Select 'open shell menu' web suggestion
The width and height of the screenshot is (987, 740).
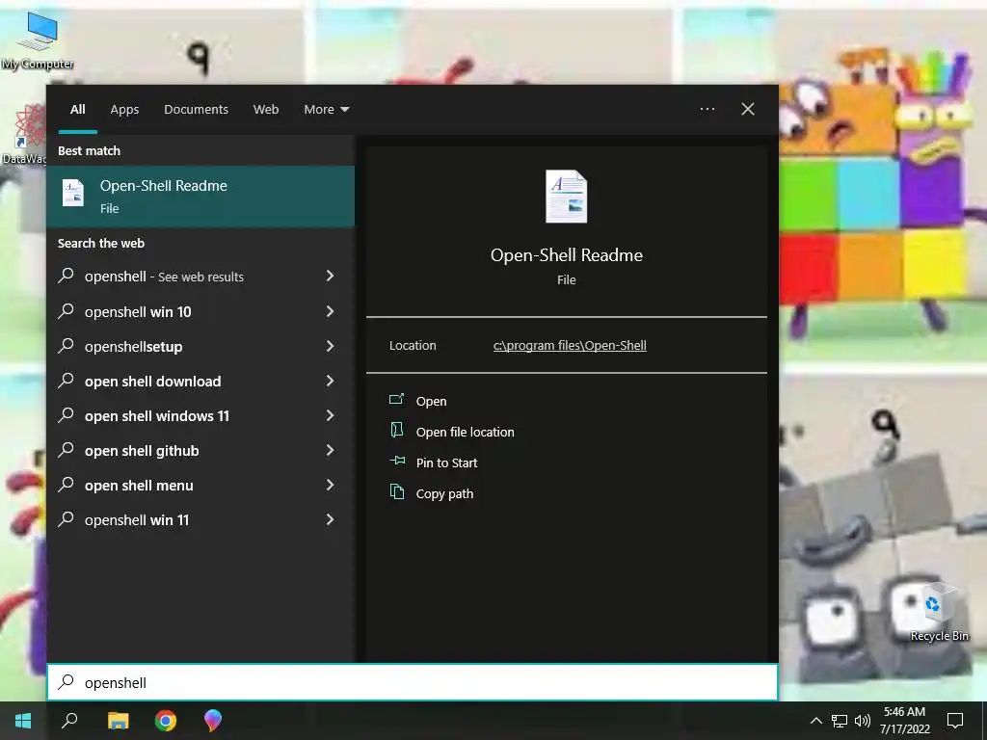[200, 485]
